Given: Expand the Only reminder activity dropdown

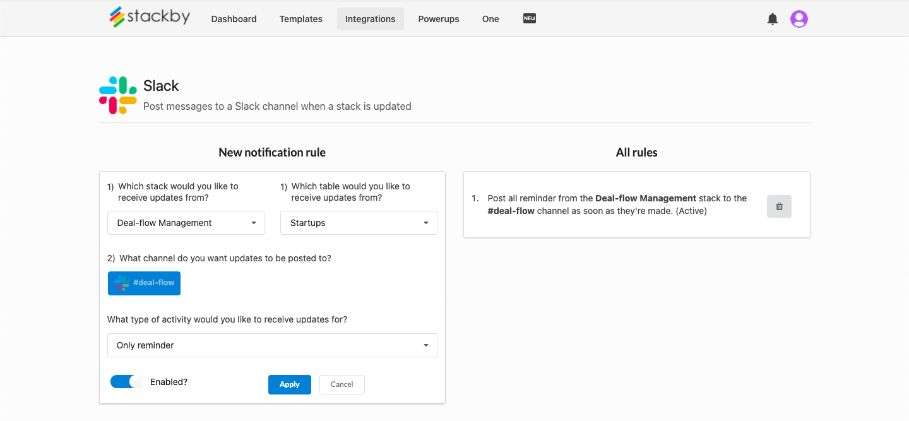Looking at the screenshot, I should 272,345.
